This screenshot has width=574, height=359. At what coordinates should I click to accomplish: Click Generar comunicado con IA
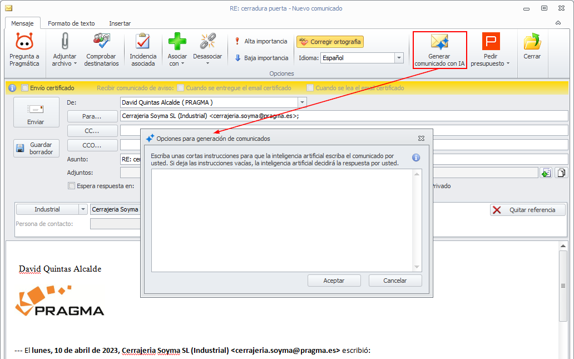(x=439, y=50)
